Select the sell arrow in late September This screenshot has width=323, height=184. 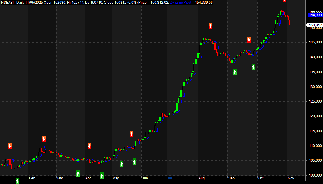tap(249, 40)
